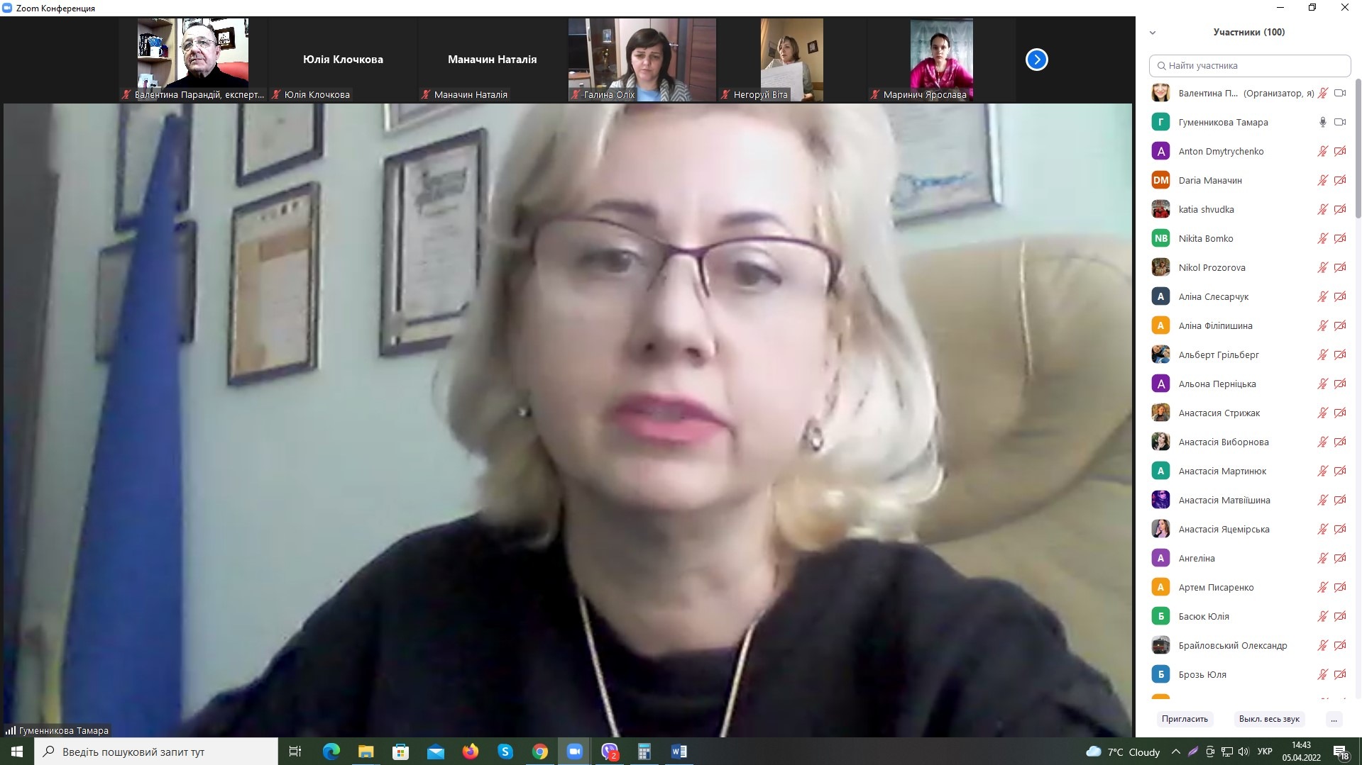Click signal strength icon beside Гуменникова Тамара
Screen dimensions: 1362x765
pyautogui.click(x=10, y=730)
